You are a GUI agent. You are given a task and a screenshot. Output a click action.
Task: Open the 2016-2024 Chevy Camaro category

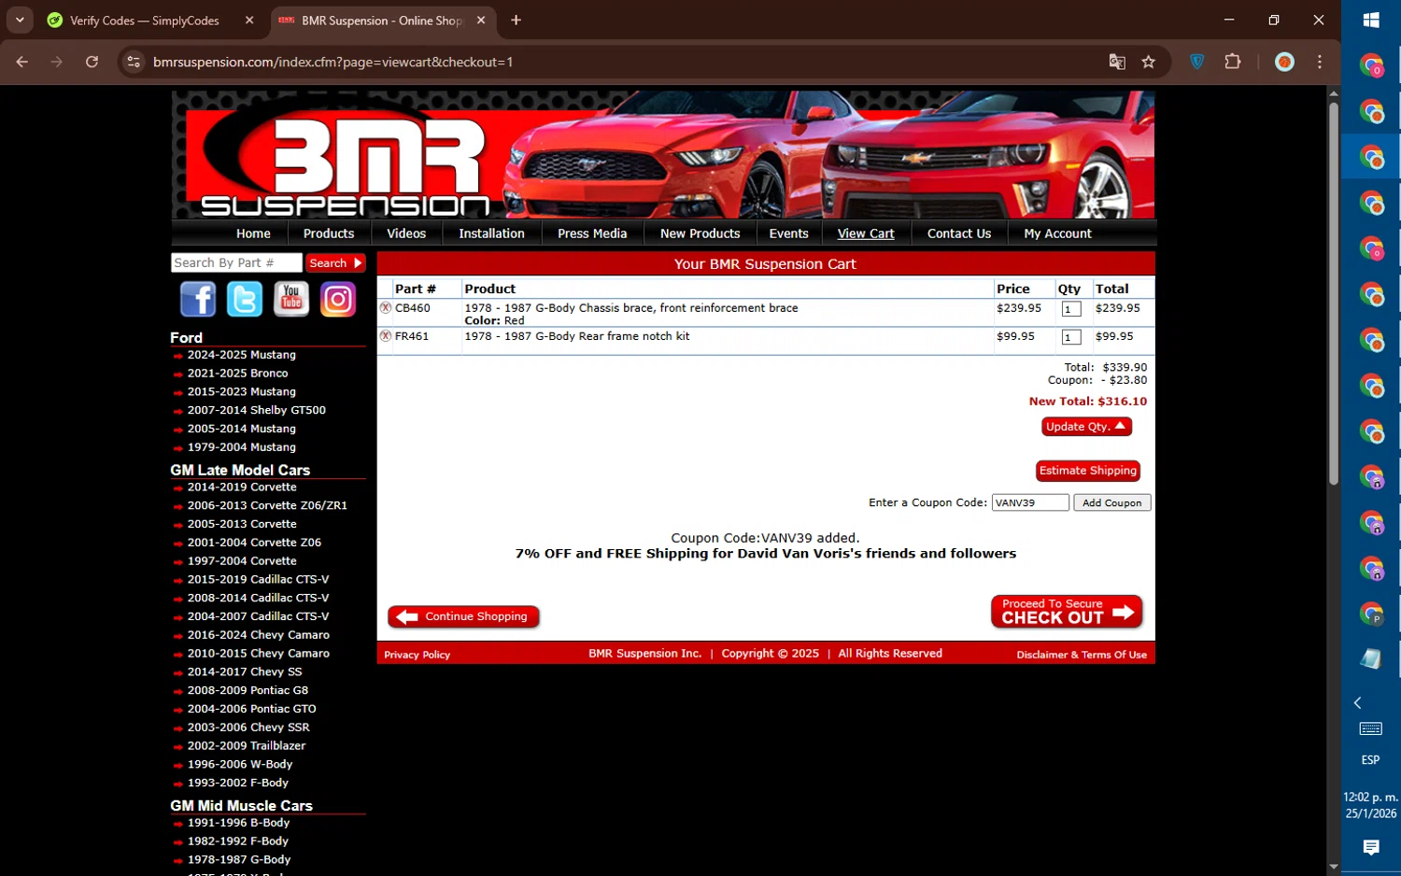tap(258, 635)
